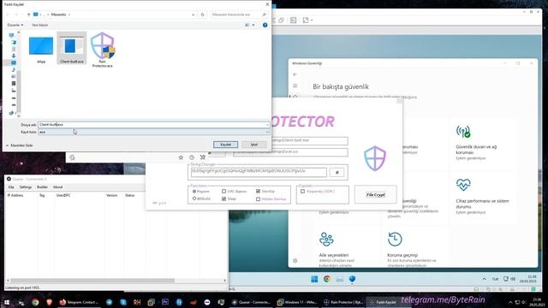This screenshot has width=548, height=308.
Task: Select the MSBuild radio button
Action: click(194, 198)
